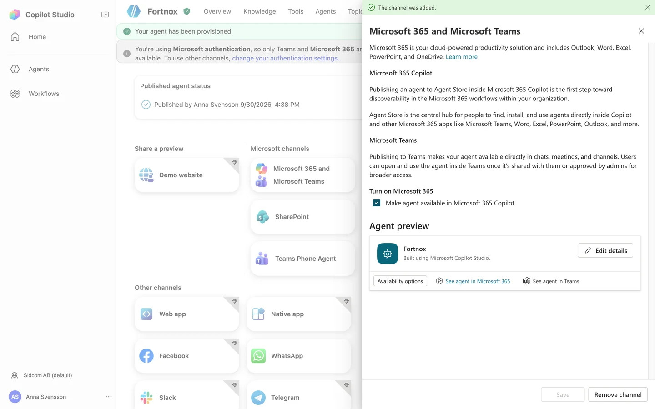Switch to the Knowledge tab
The image size is (655, 409).
point(260,11)
